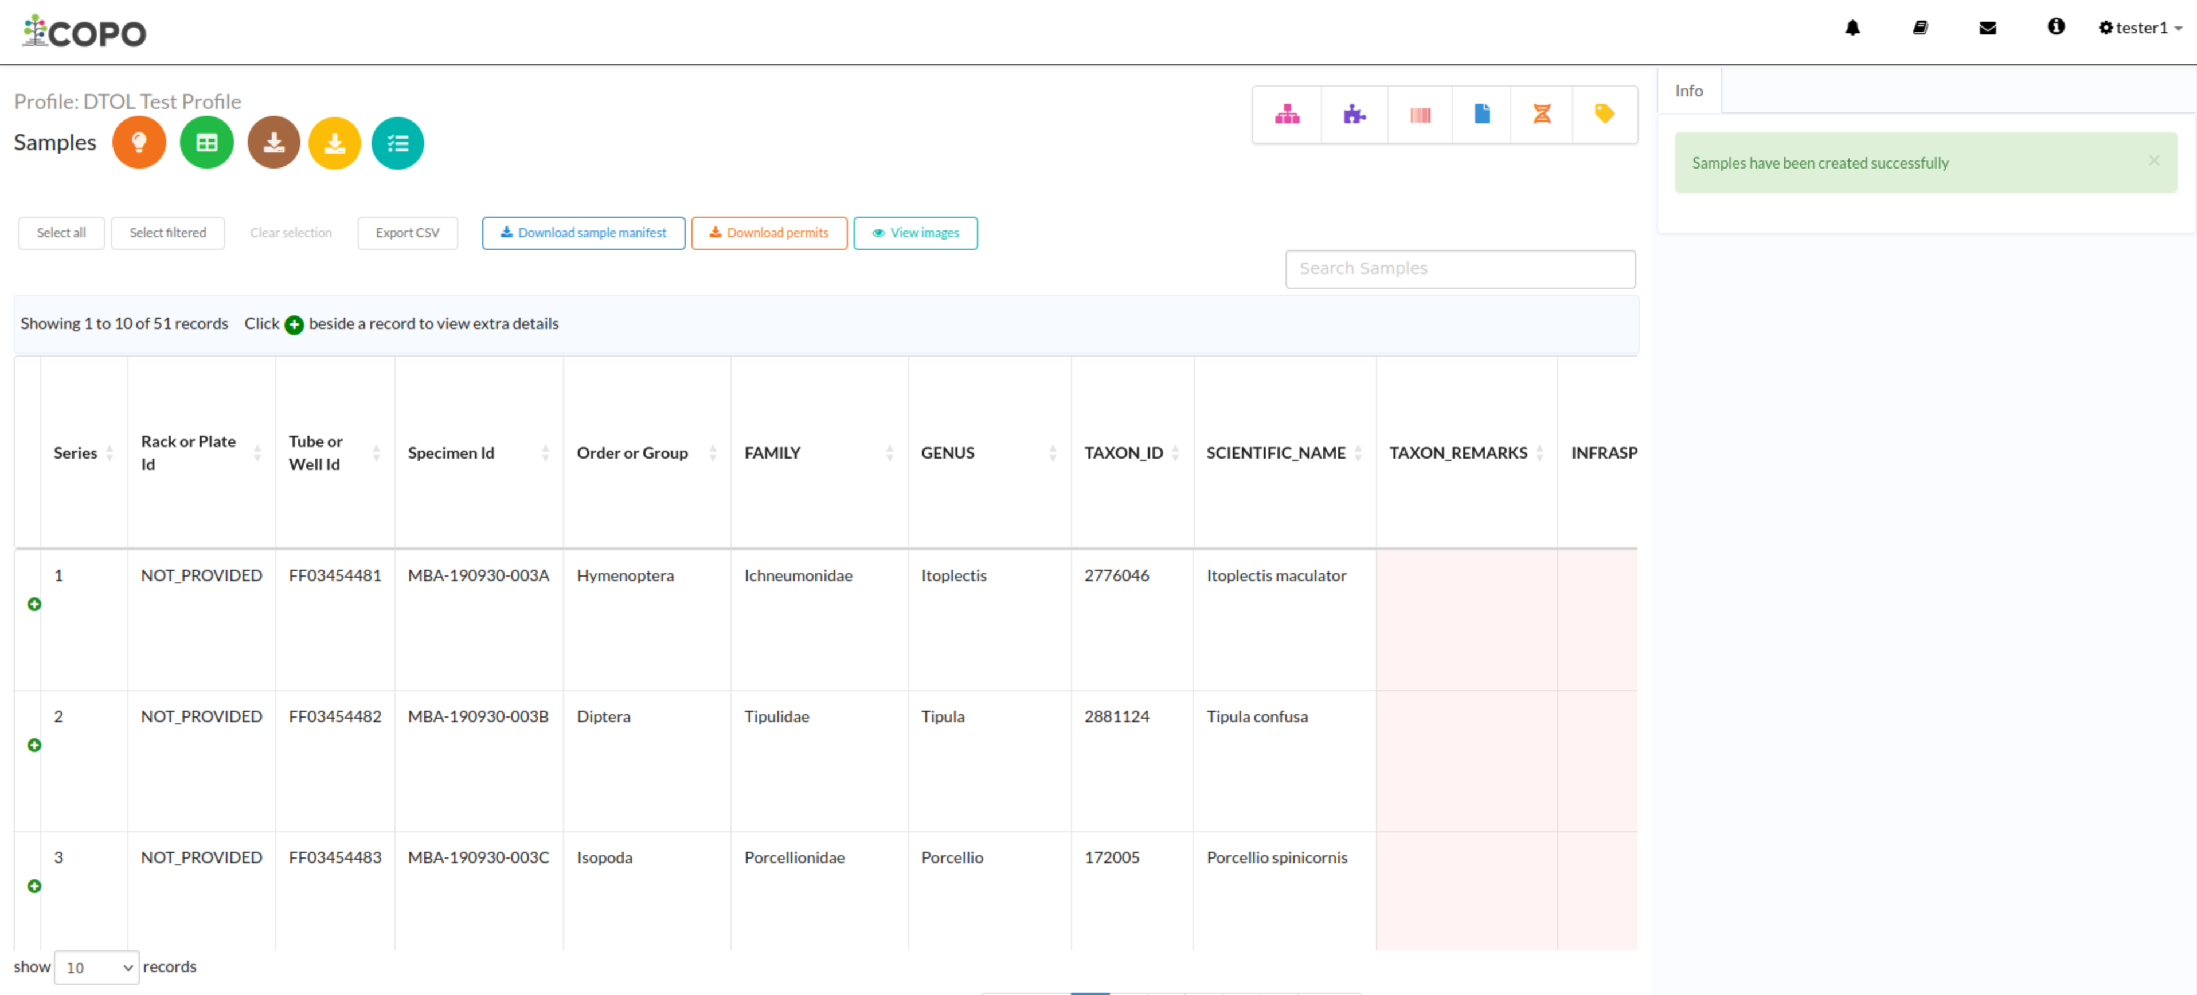Click the orange lightbulb quick tour button

click(x=139, y=143)
